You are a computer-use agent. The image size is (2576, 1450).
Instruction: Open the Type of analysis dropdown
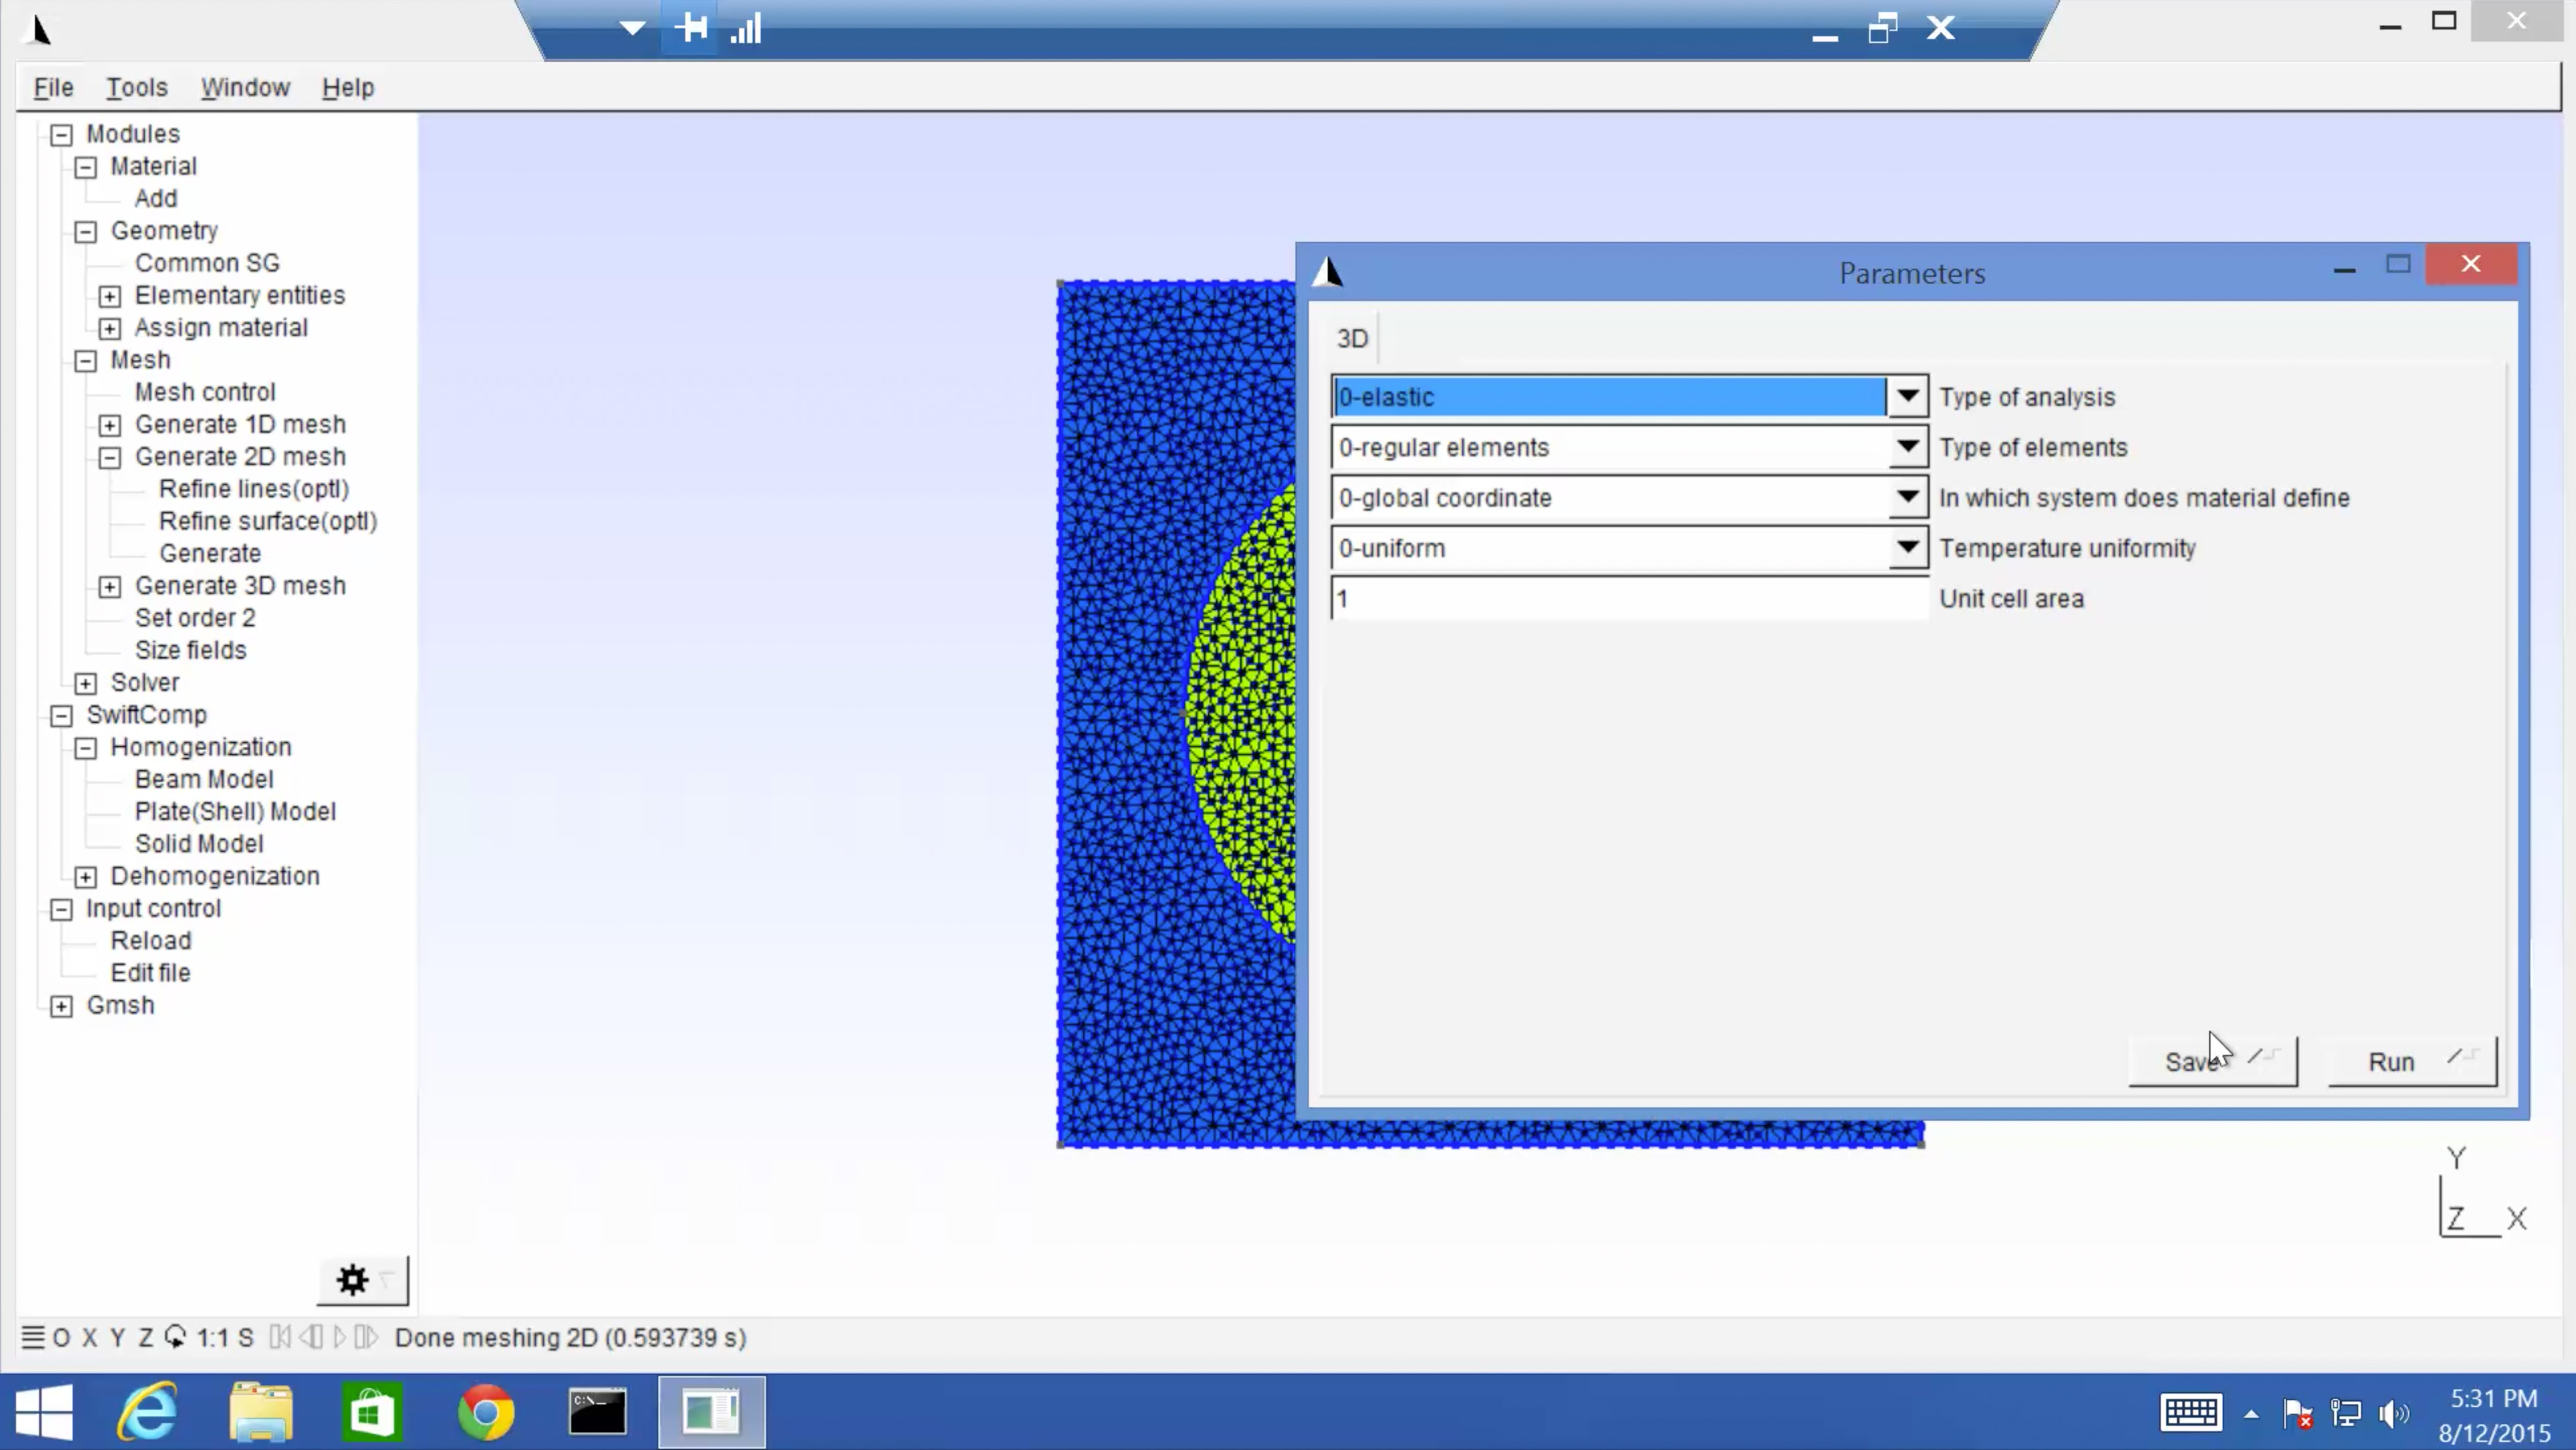point(1907,396)
